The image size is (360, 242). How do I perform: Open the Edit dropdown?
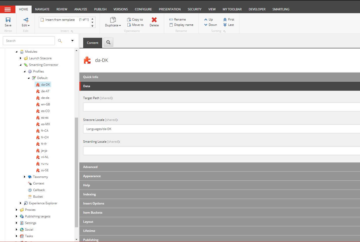[26, 25]
